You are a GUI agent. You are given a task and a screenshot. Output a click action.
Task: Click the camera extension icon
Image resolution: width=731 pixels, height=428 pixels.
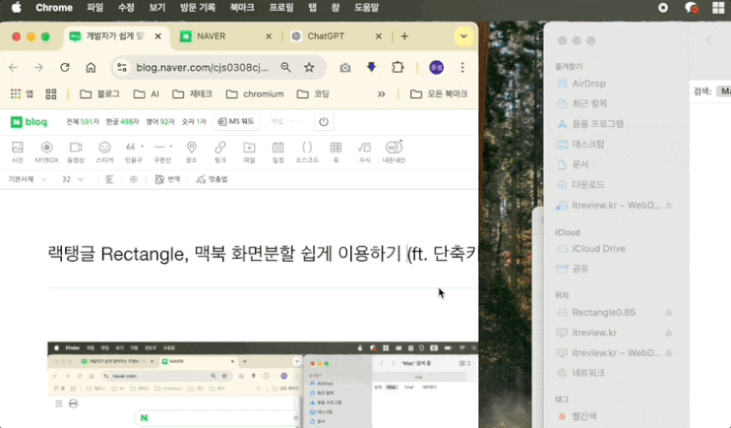(345, 68)
